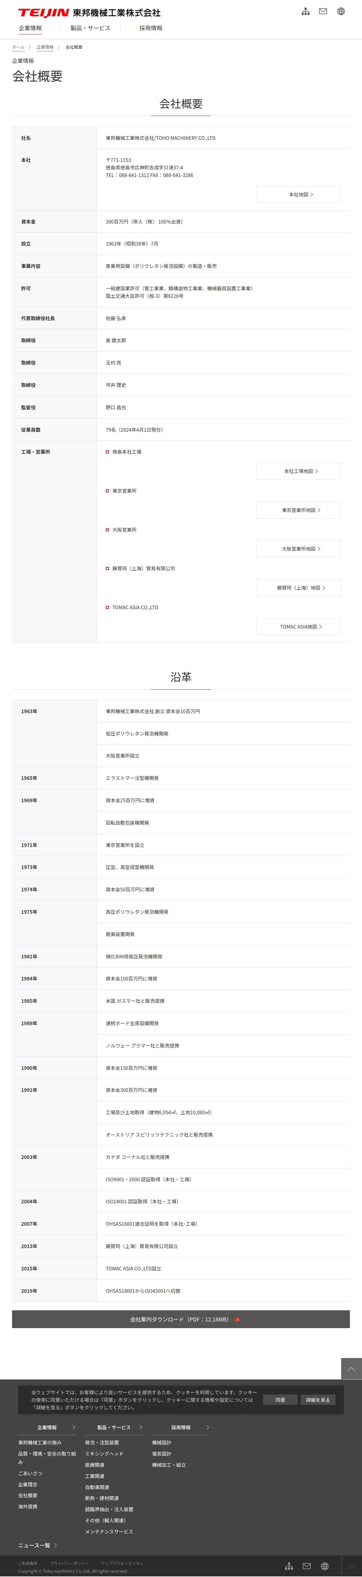Screen dimensions: 362x1577
Task: Open footer link 品質・環境・安全の取り組み
Action: (x=47, y=1458)
